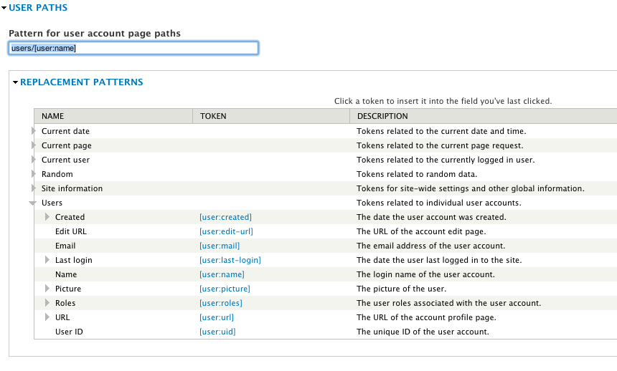This screenshot has width=617, height=371.
Task: Click the user account path pattern field
Action: point(133,48)
